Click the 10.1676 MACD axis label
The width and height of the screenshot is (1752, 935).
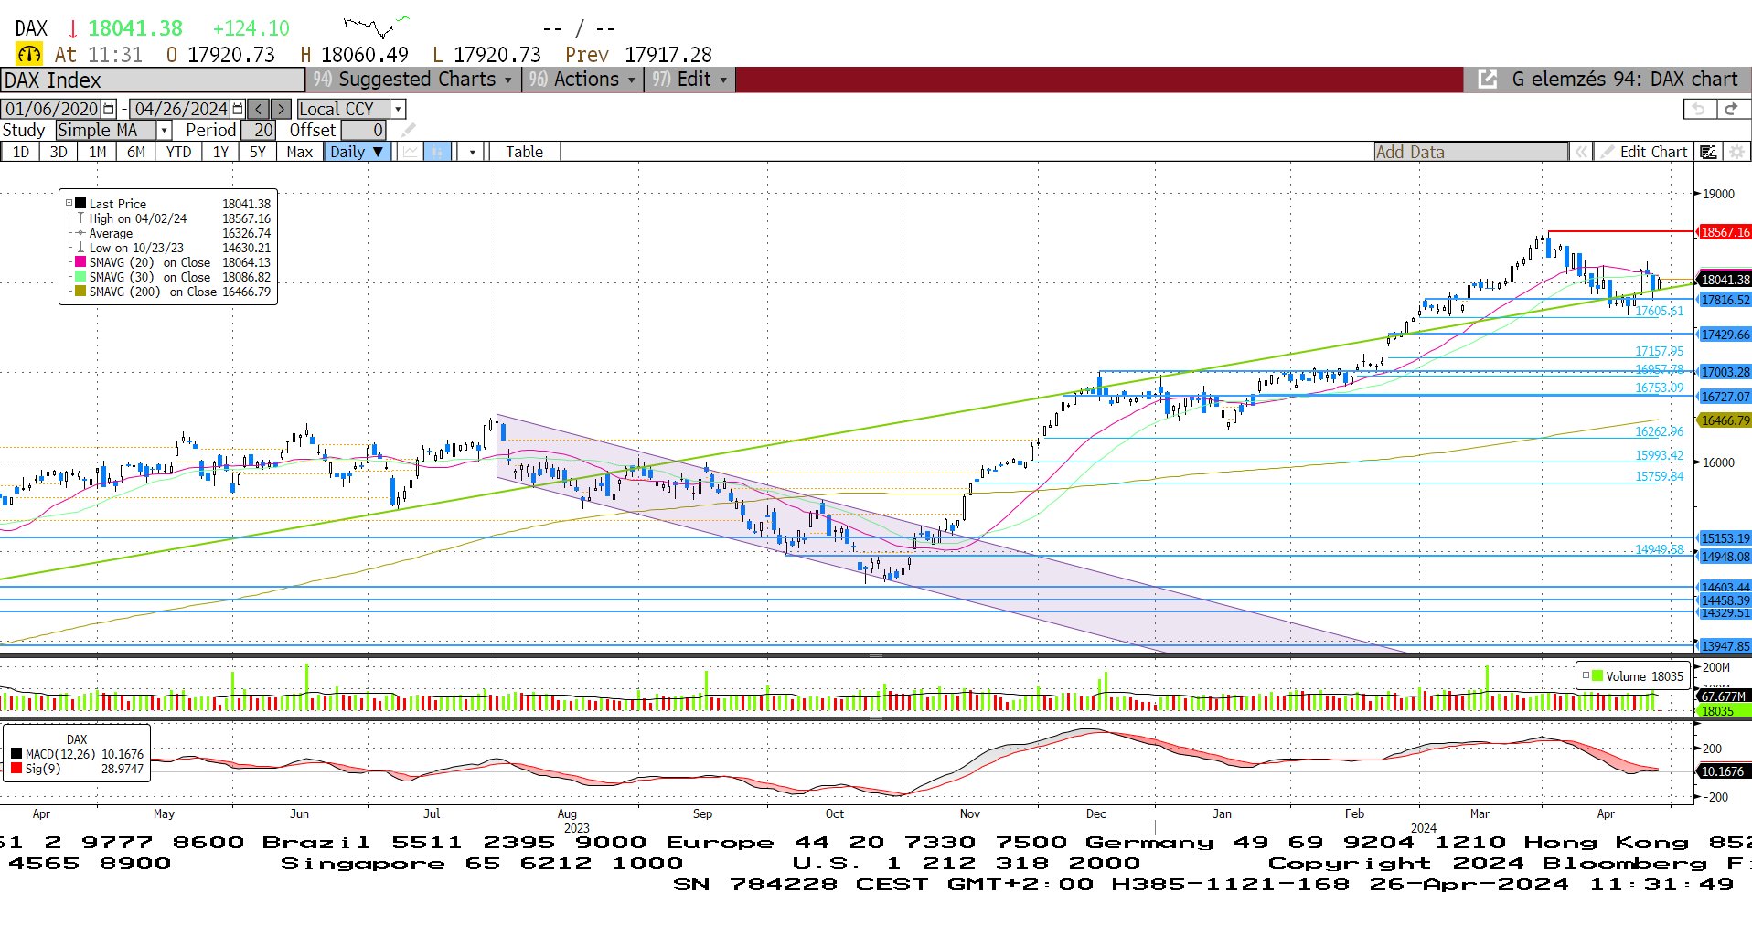click(x=1723, y=771)
